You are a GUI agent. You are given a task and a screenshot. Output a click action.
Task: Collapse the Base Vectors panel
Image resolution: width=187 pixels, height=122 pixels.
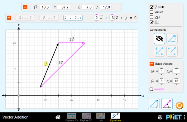[151, 64]
